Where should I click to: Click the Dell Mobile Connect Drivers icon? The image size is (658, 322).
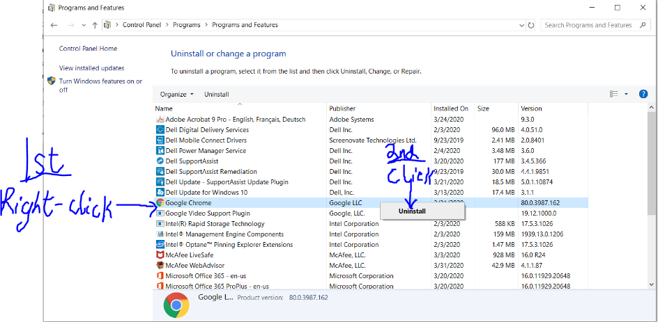(160, 140)
